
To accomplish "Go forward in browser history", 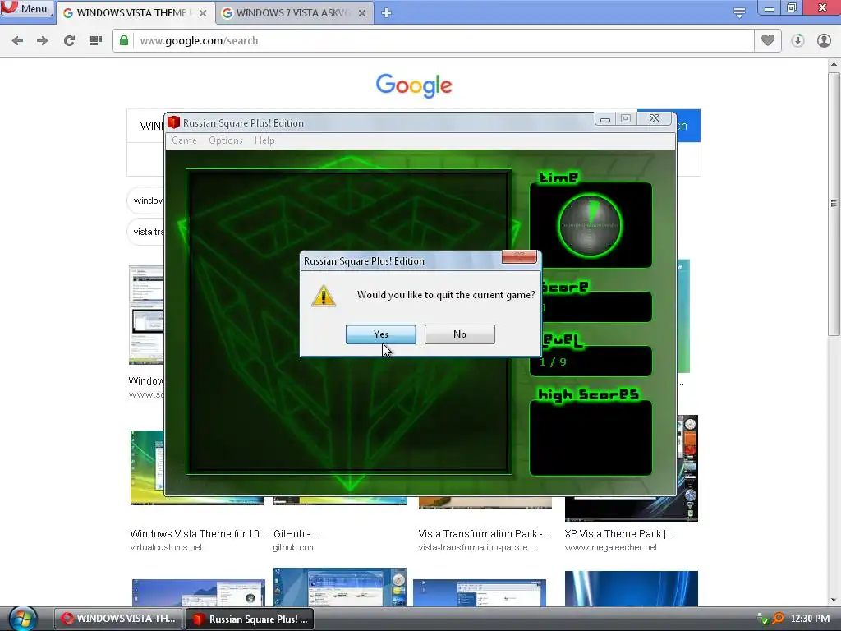I will pyautogui.click(x=43, y=41).
